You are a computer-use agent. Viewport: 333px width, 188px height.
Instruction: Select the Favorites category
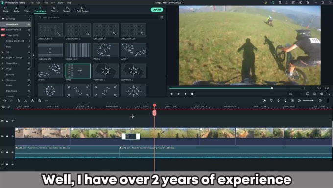16,19
